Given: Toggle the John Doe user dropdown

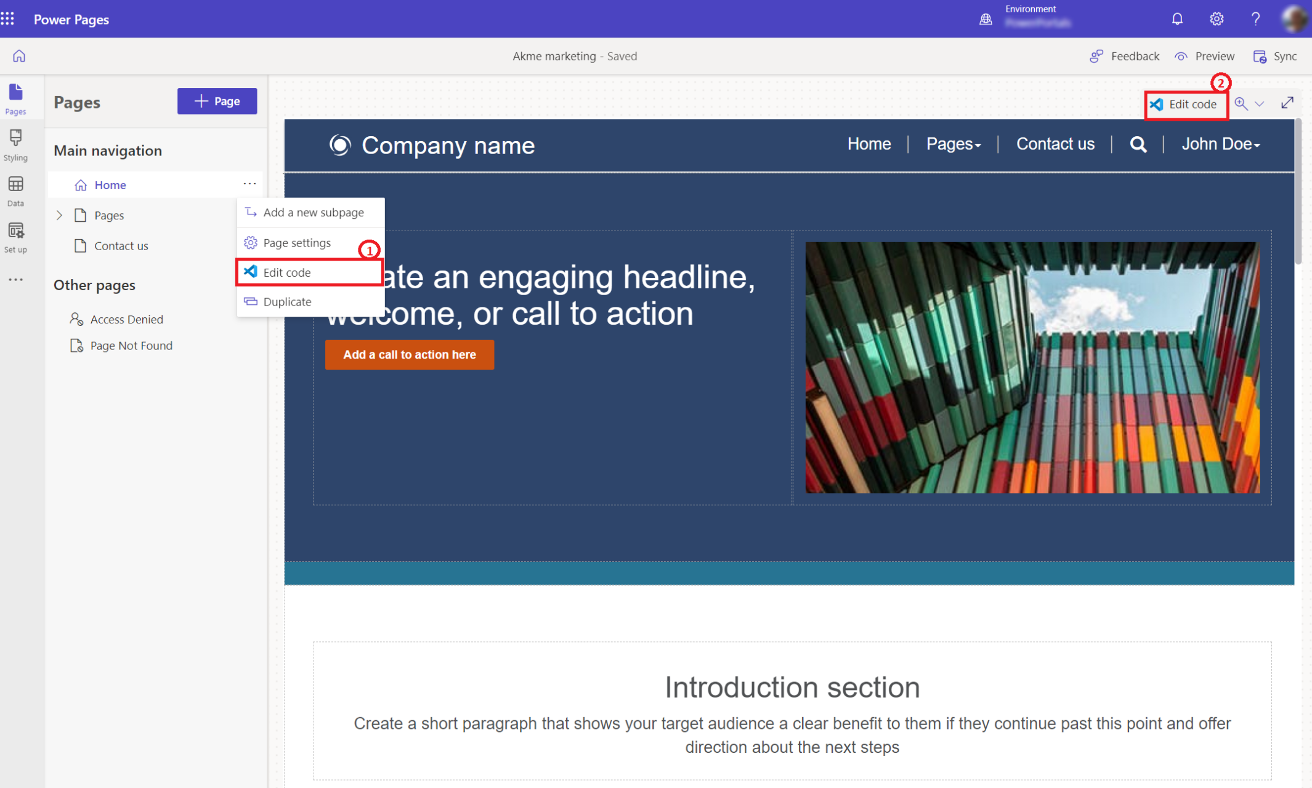Looking at the screenshot, I should click(1220, 144).
